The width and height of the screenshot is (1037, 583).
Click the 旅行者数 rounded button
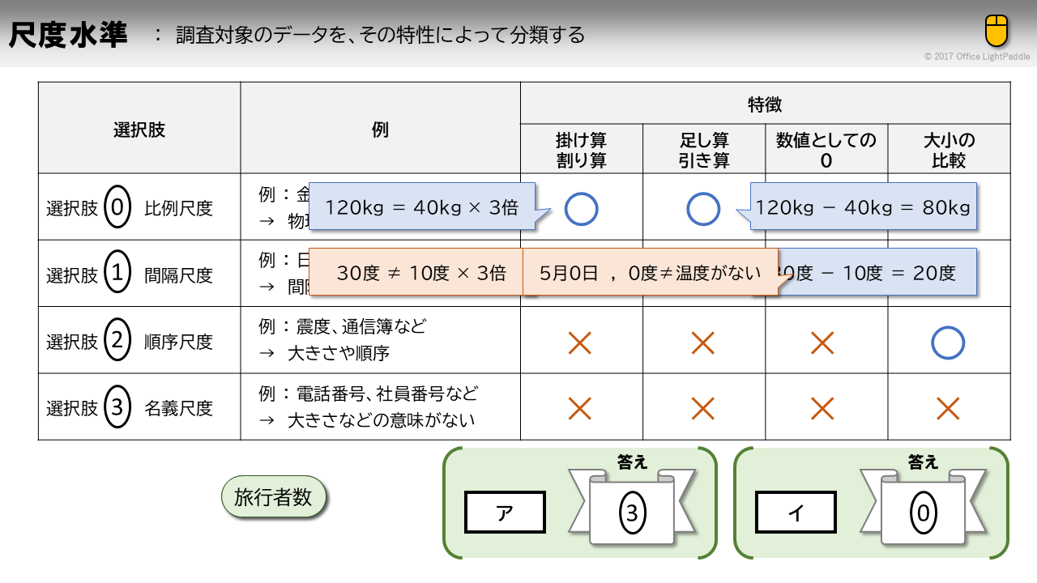(273, 497)
